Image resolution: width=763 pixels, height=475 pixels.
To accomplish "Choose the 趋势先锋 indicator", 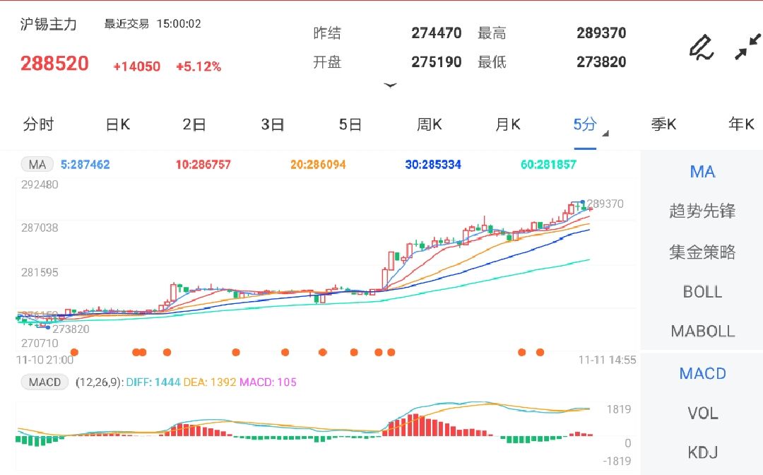I will coord(702,211).
